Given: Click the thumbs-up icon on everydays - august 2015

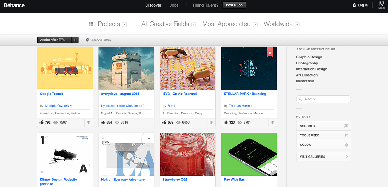Looking at the screenshot, I should (x=103, y=122).
